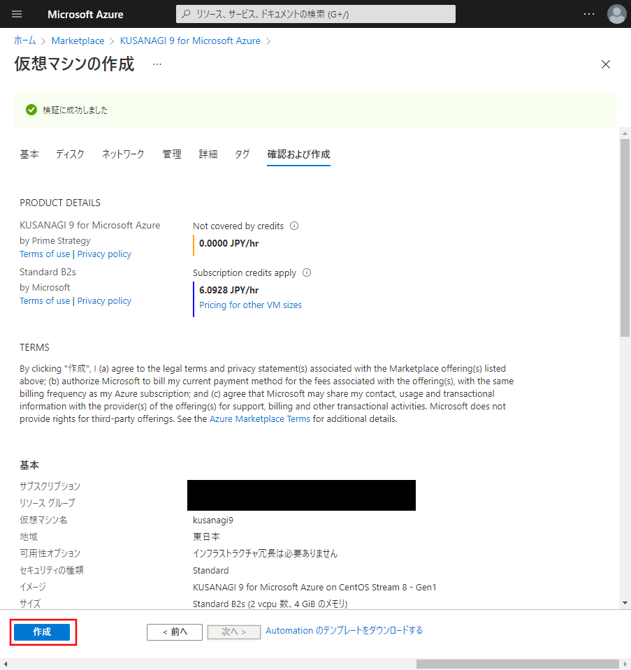Image resolution: width=631 pixels, height=670 pixels.
Task: Go to Marketplace breadcrumb
Action: (x=78, y=41)
